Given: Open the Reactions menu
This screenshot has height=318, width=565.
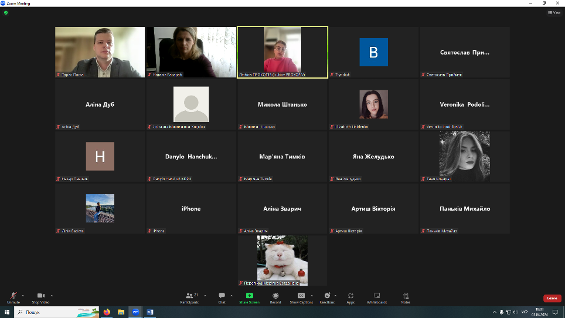Looking at the screenshot, I should (x=327, y=296).
